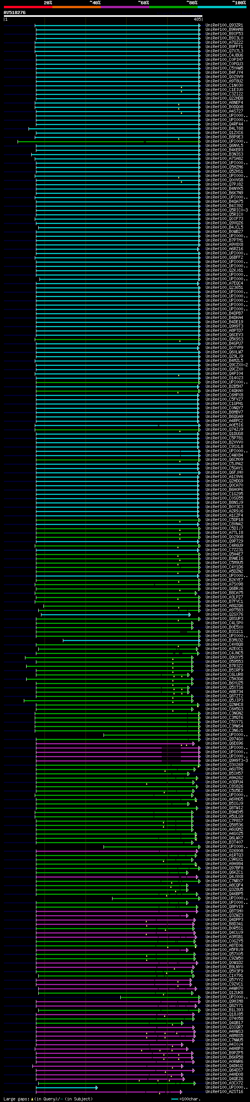The height and width of the screenshot is (1102, 250).
Task: Select UniRef100_Q9HIM8 entry
Action: (224, 1002)
